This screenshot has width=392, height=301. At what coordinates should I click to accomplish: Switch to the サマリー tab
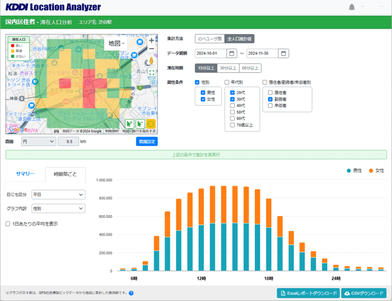(x=25, y=174)
